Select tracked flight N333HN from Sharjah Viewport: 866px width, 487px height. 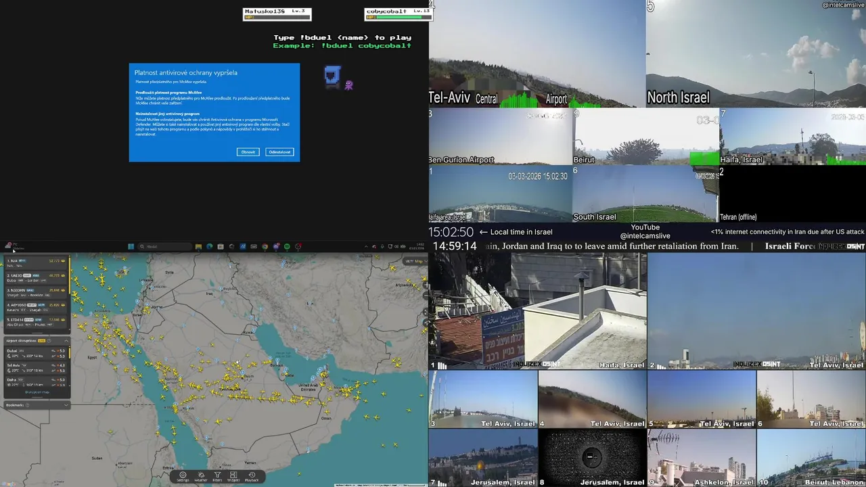click(x=36, y=292)
